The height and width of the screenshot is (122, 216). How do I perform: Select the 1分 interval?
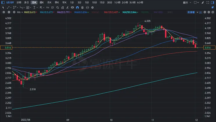tap(72, 2)
